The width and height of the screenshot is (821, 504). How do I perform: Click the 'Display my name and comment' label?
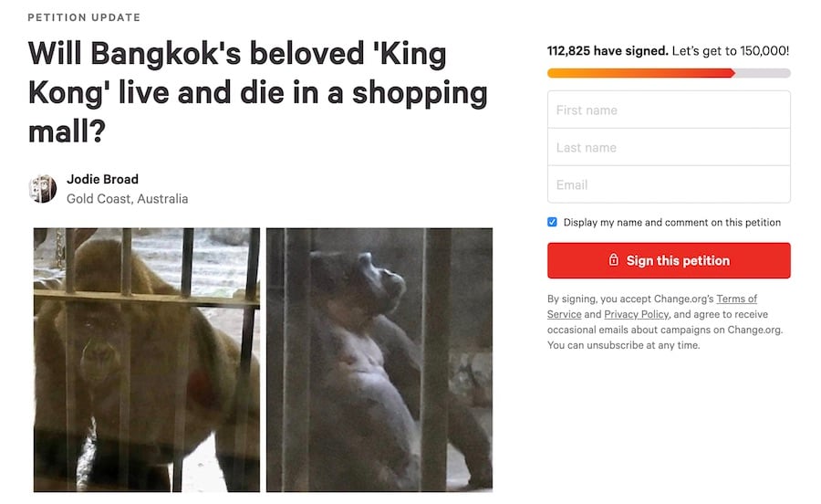click(671, 222)
